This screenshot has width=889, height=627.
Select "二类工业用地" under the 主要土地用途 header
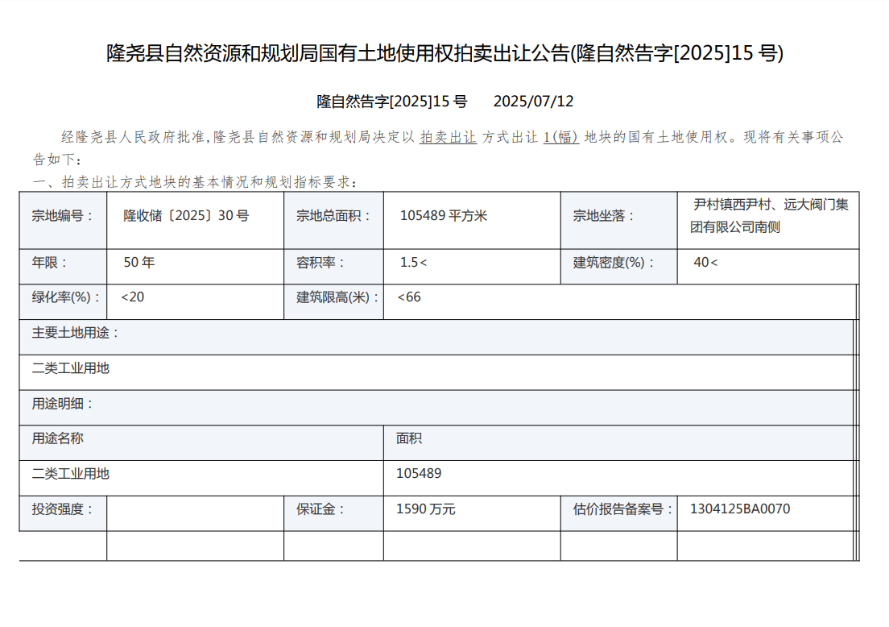point(70,368)
